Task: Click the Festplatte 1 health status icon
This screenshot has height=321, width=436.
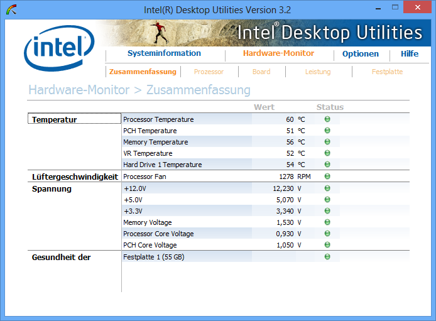Action: (x=327, y=256)
